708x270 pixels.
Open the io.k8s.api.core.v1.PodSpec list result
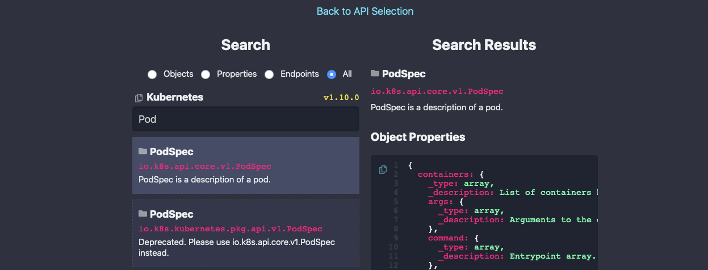pos(205,167)
